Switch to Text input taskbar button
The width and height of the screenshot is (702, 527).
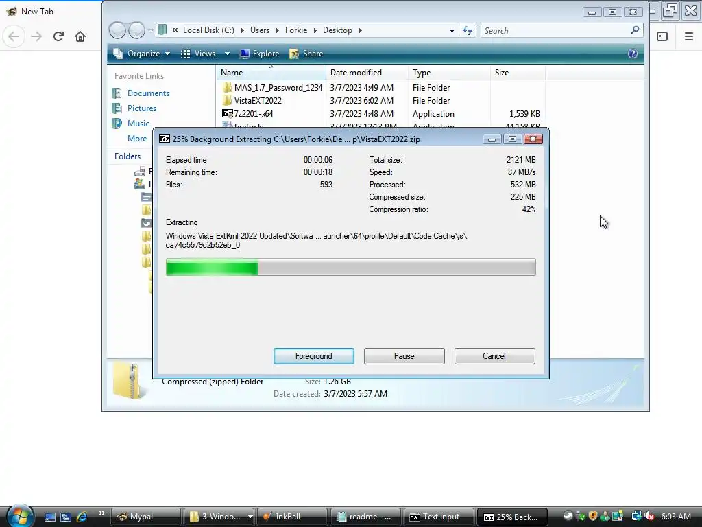[439, 517]
